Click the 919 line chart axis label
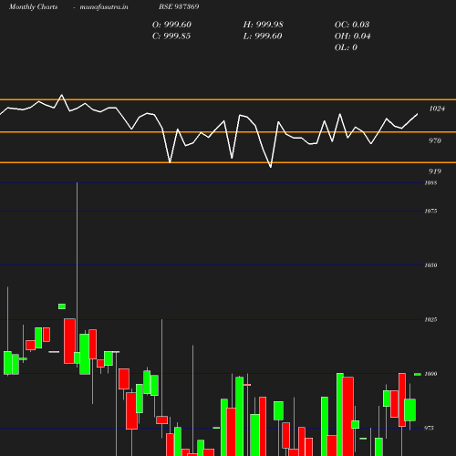 (x=435, y=171)
